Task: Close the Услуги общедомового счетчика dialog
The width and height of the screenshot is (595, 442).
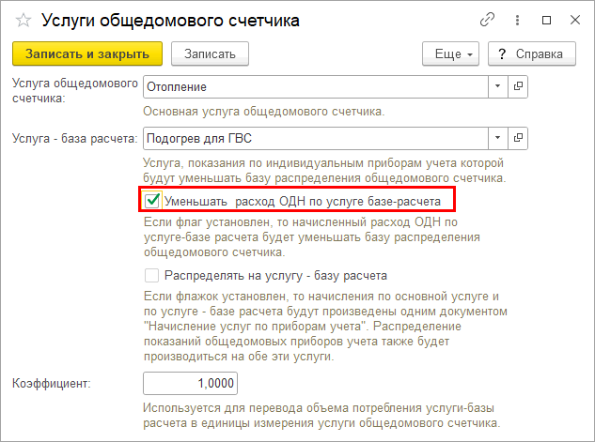Action: [x=575, y=20]
